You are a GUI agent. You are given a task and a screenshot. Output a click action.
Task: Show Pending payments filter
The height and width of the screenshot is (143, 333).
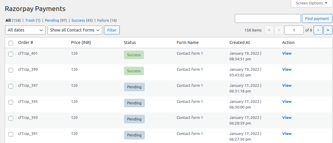point(52,20)
